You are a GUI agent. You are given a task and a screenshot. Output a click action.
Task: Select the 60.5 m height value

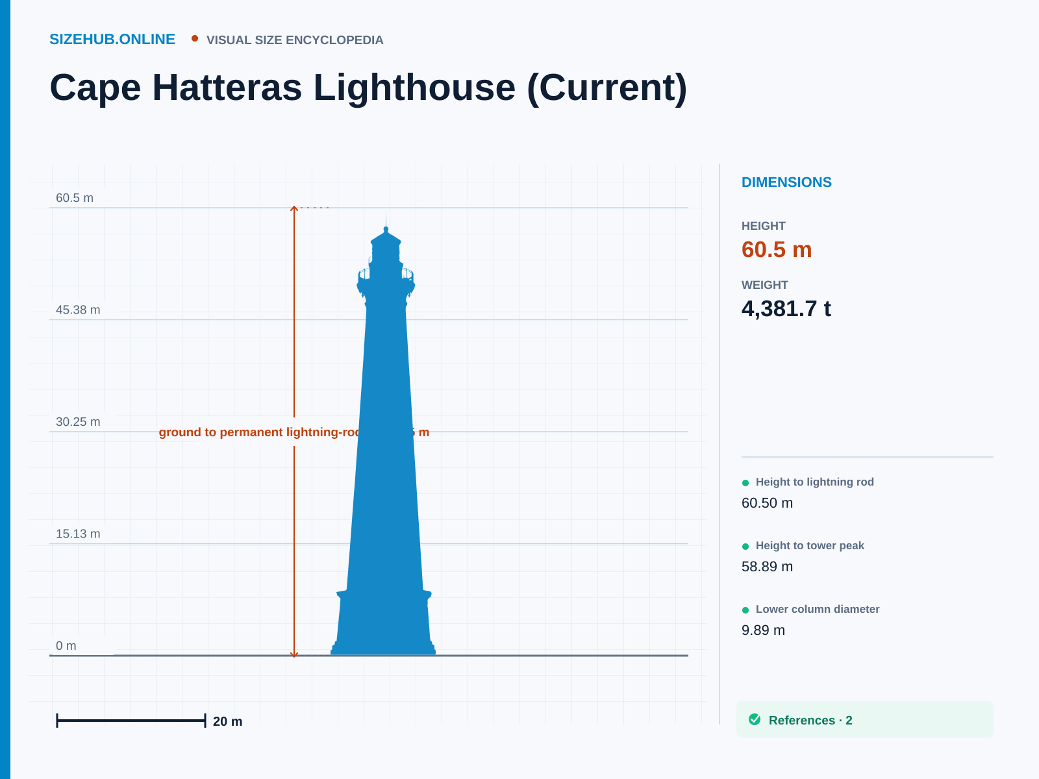[x=777, y=250]
